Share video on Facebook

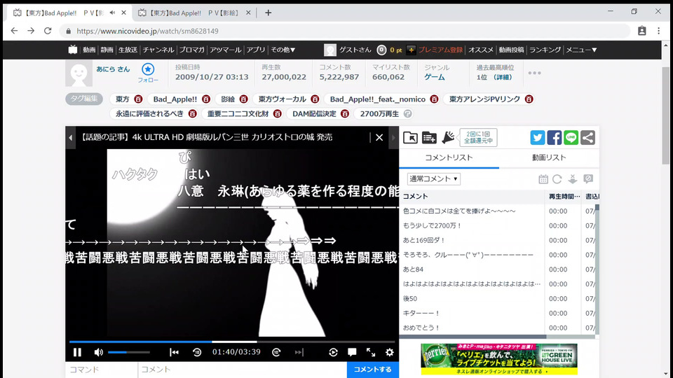tap(554, 138)
